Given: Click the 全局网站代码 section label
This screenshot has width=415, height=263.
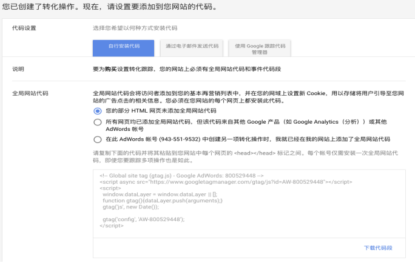Looking at the screenshot, I should pos(30,93).
